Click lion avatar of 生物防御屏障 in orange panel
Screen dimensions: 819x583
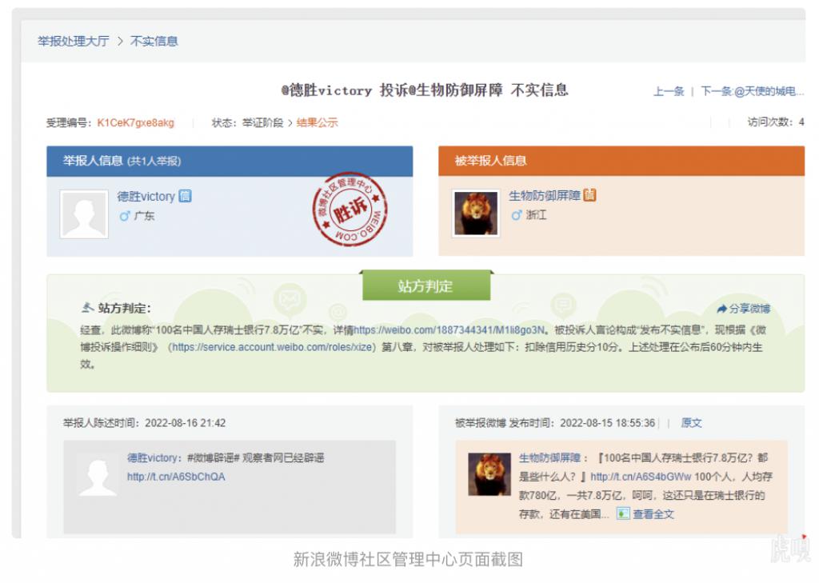coord(476,214)
